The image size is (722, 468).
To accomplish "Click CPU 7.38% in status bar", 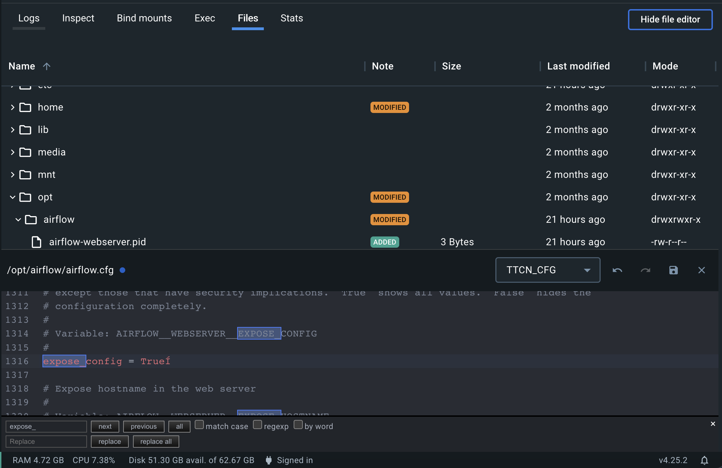I will tap(94, 460).
